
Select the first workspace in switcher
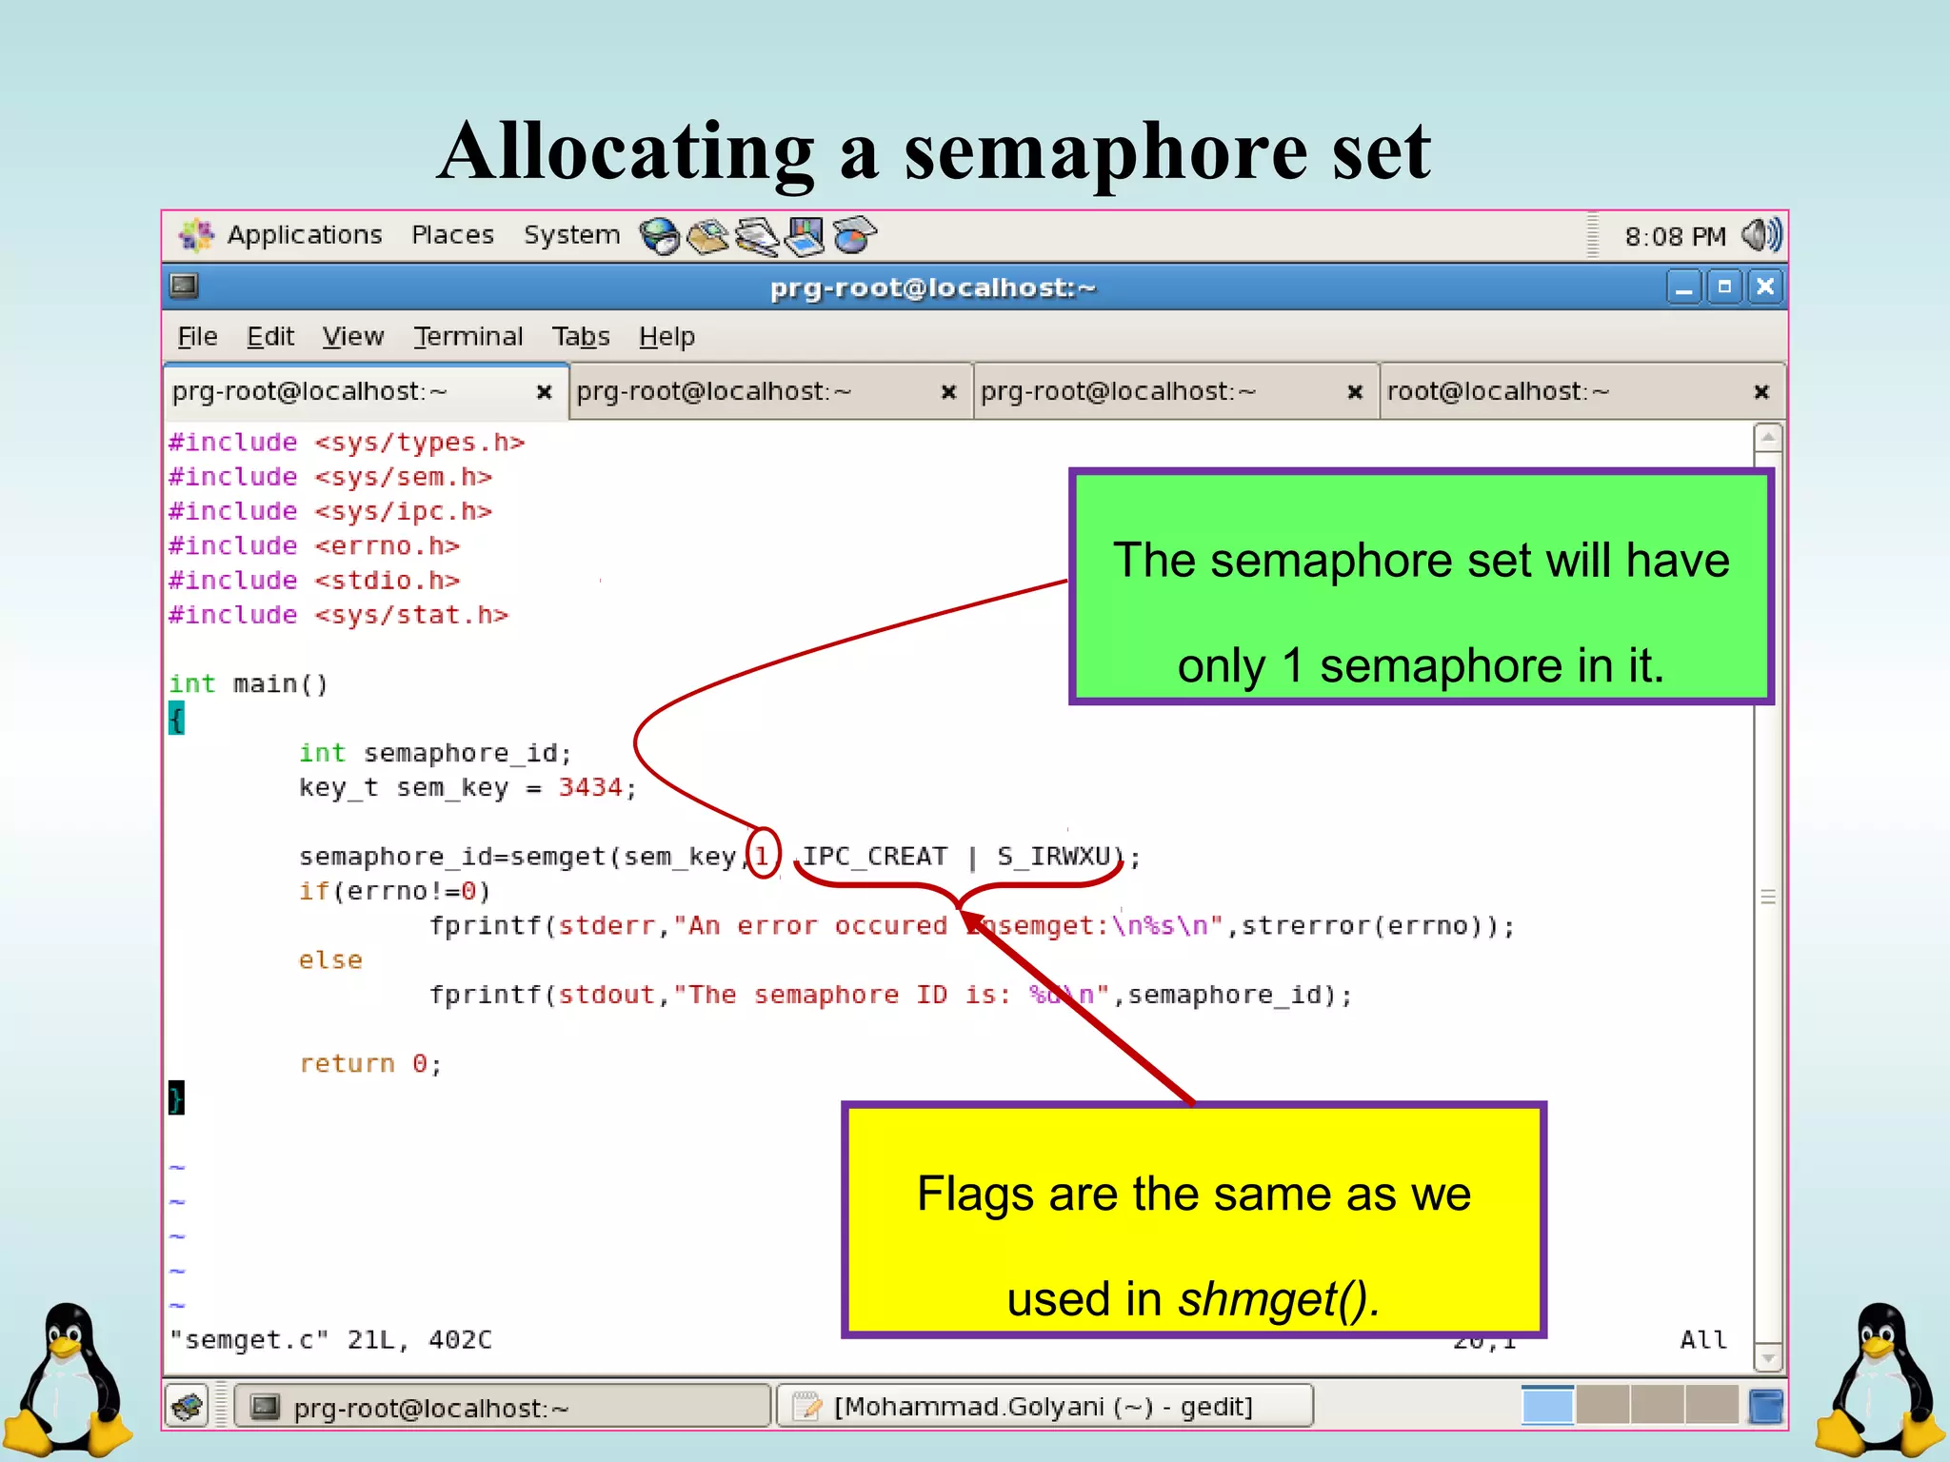coord(1547,1405)
